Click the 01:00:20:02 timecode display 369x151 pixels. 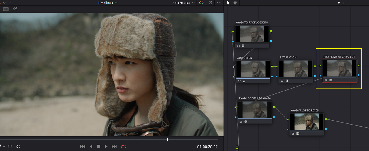(x=208, y=147)
